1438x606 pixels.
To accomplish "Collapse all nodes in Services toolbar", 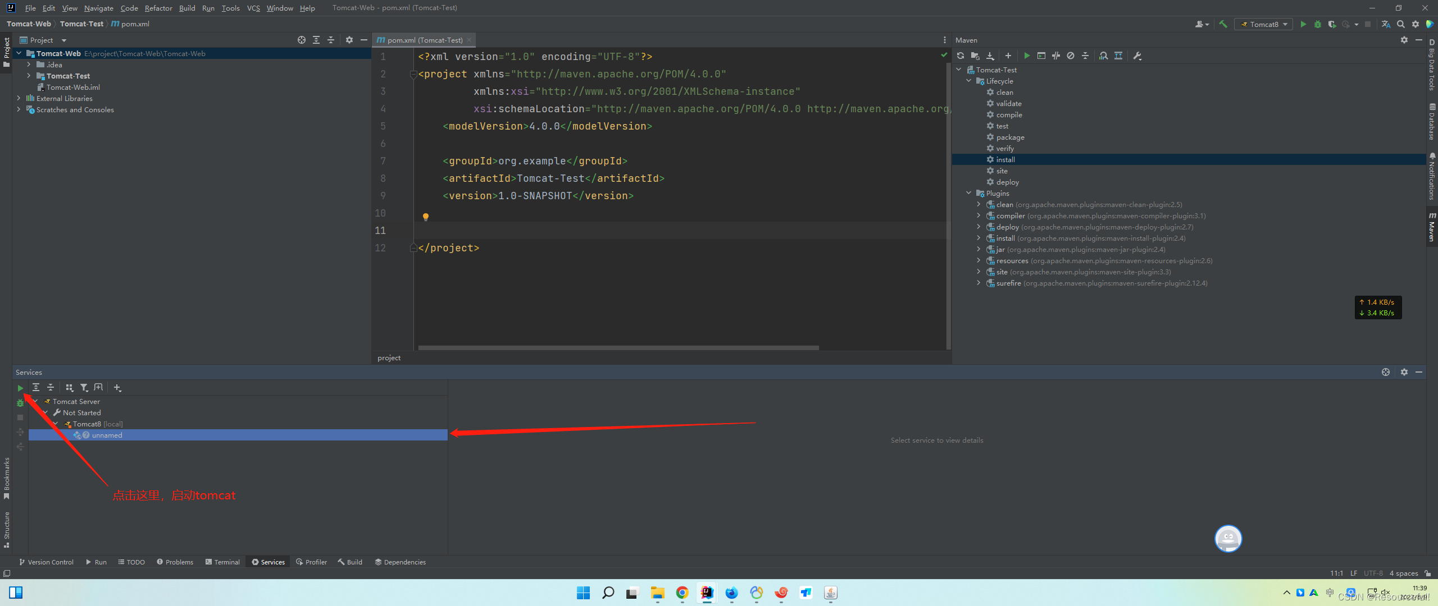I will click(51, 387).
